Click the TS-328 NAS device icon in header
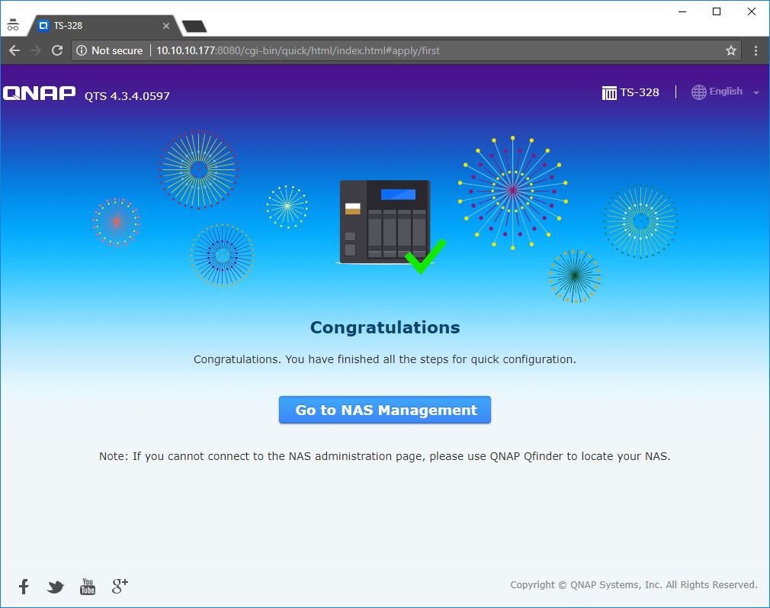This screenshot has height=608, width=770. coord(609,92)
